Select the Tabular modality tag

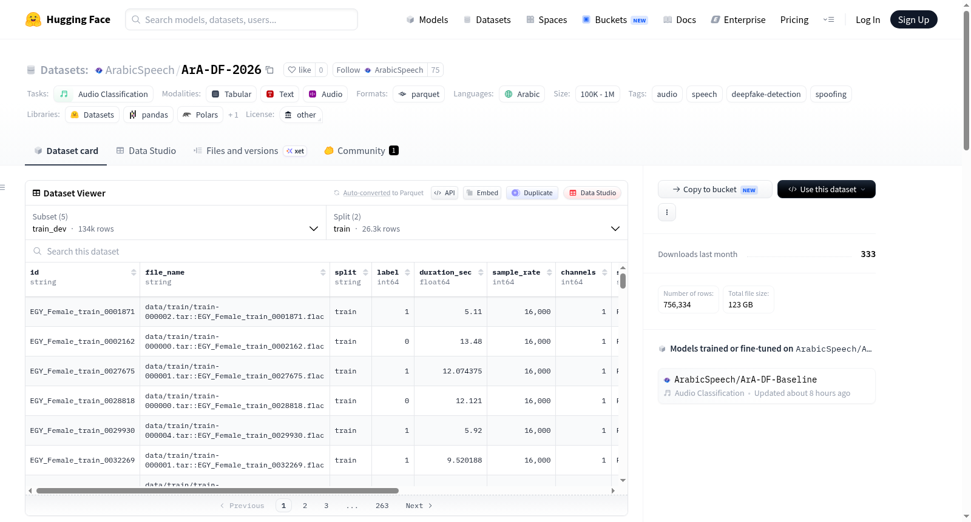point(231,94)
